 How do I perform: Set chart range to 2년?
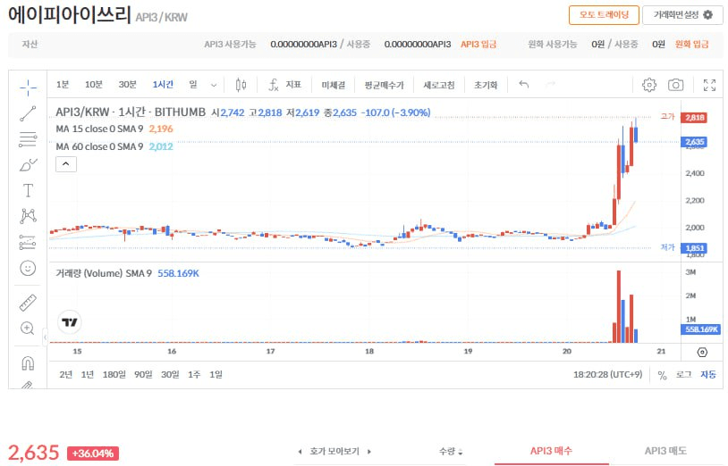tap(65, 374)
